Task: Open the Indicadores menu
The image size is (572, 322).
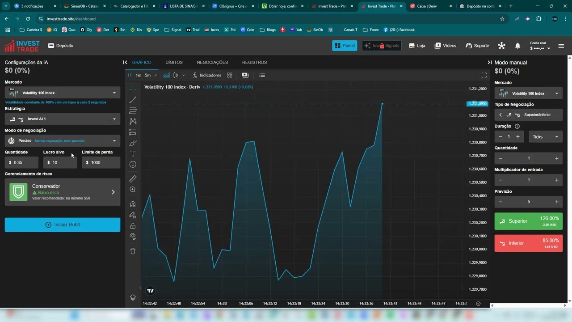Action: (x=207, y=75)
